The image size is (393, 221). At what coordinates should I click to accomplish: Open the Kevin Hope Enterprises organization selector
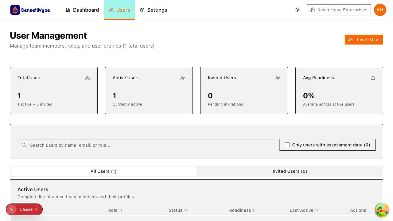pos(339,10)
